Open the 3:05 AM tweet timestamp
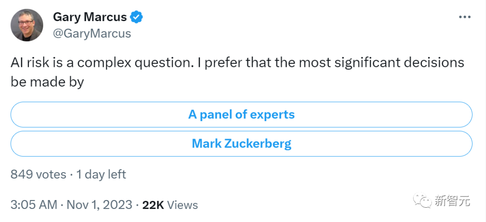The width and height of the screenshot is (486, 222). tap(34, 205)
